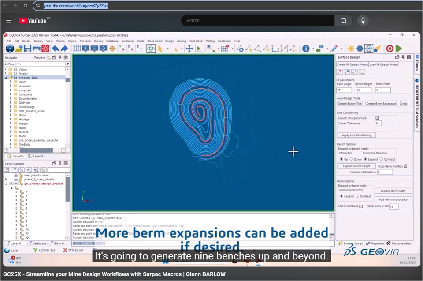The width and height of the screenshot is (423, 281).
Task: Click the YouTube search magnifier button
Action: pyautogui.click(x=343, y=21)
